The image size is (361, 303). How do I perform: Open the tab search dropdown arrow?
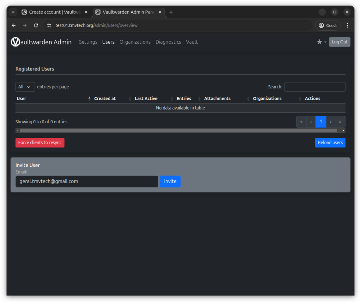(13, 12)
